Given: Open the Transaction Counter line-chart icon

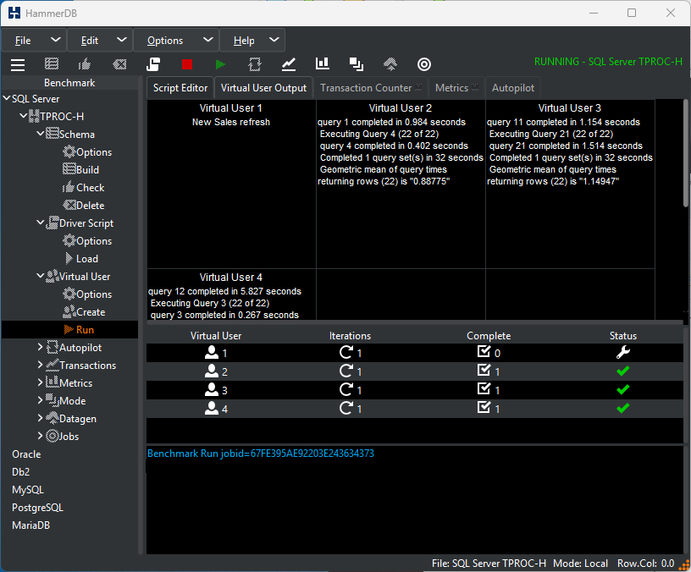Looking at the screenshot, I should point(289,64).
